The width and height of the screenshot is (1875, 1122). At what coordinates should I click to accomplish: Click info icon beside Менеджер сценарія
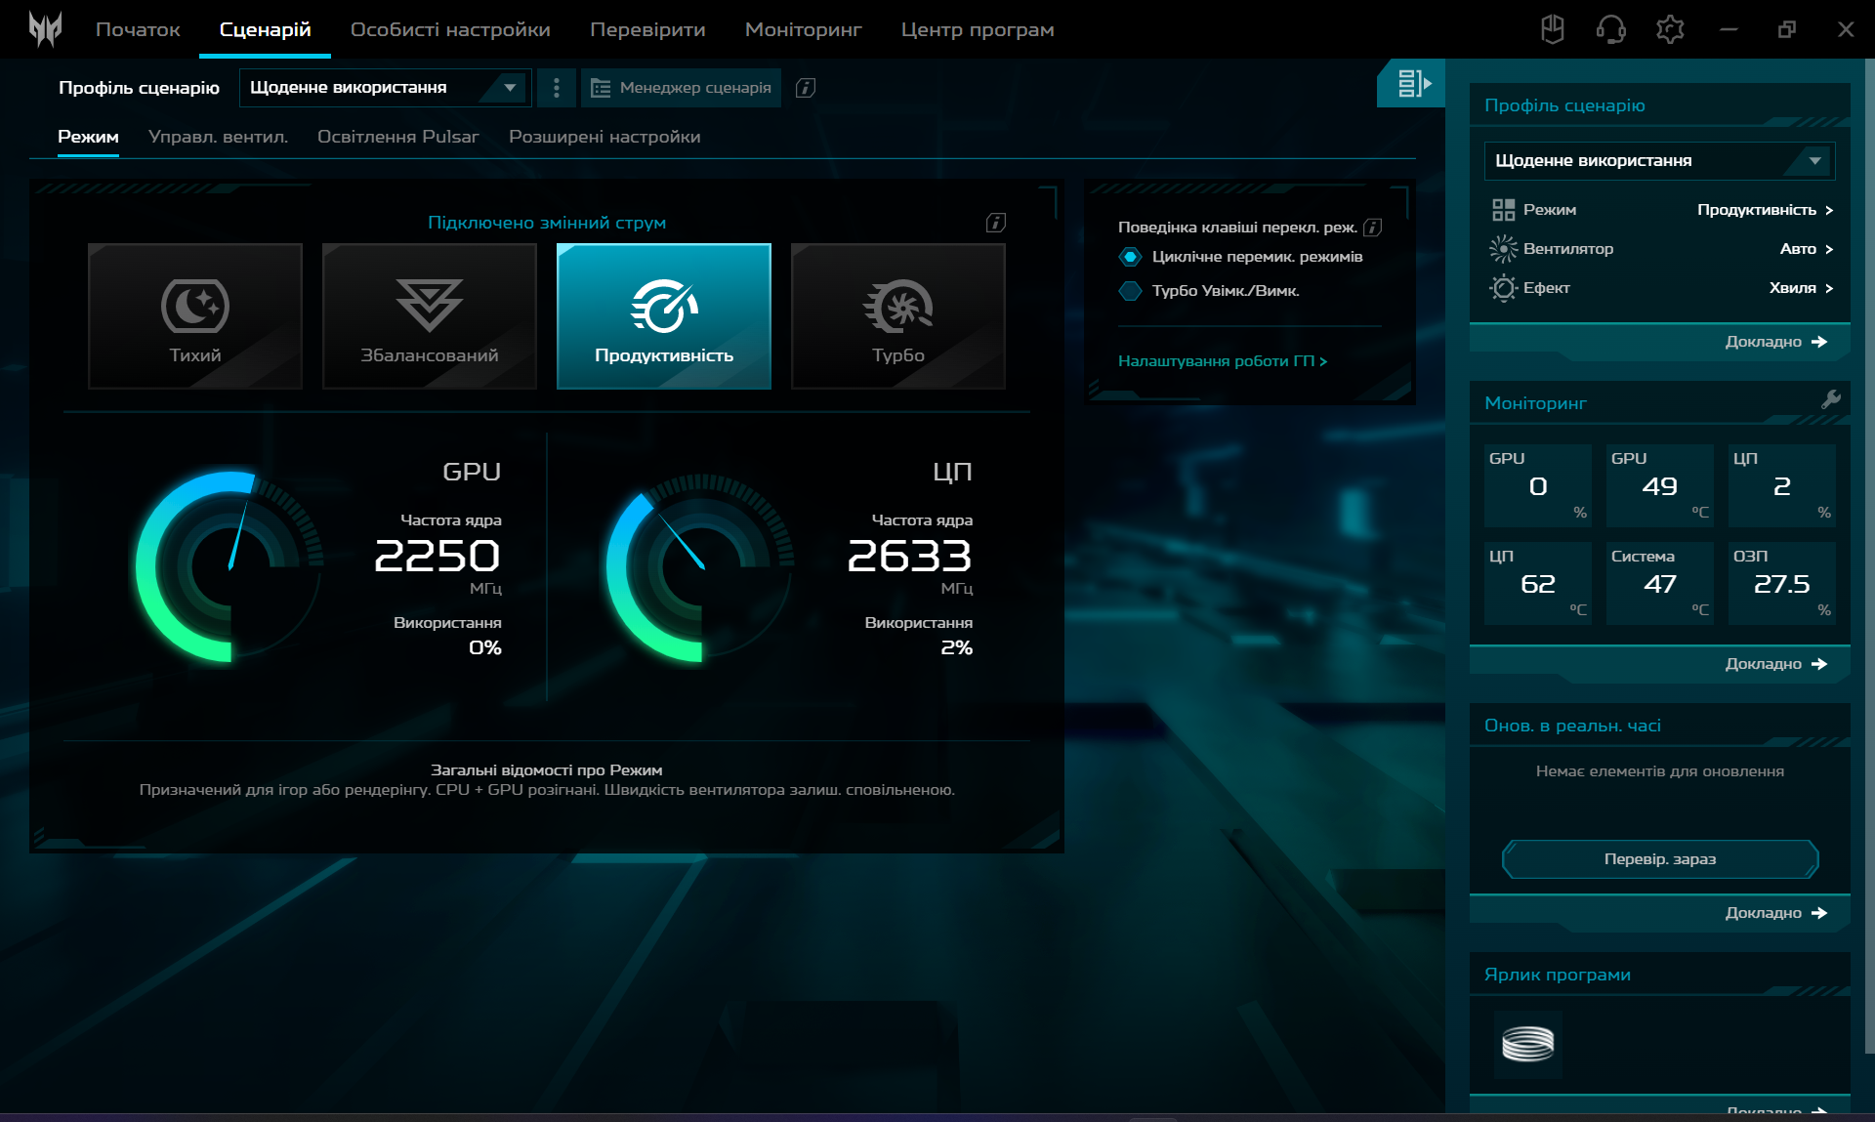pos(806,88)
